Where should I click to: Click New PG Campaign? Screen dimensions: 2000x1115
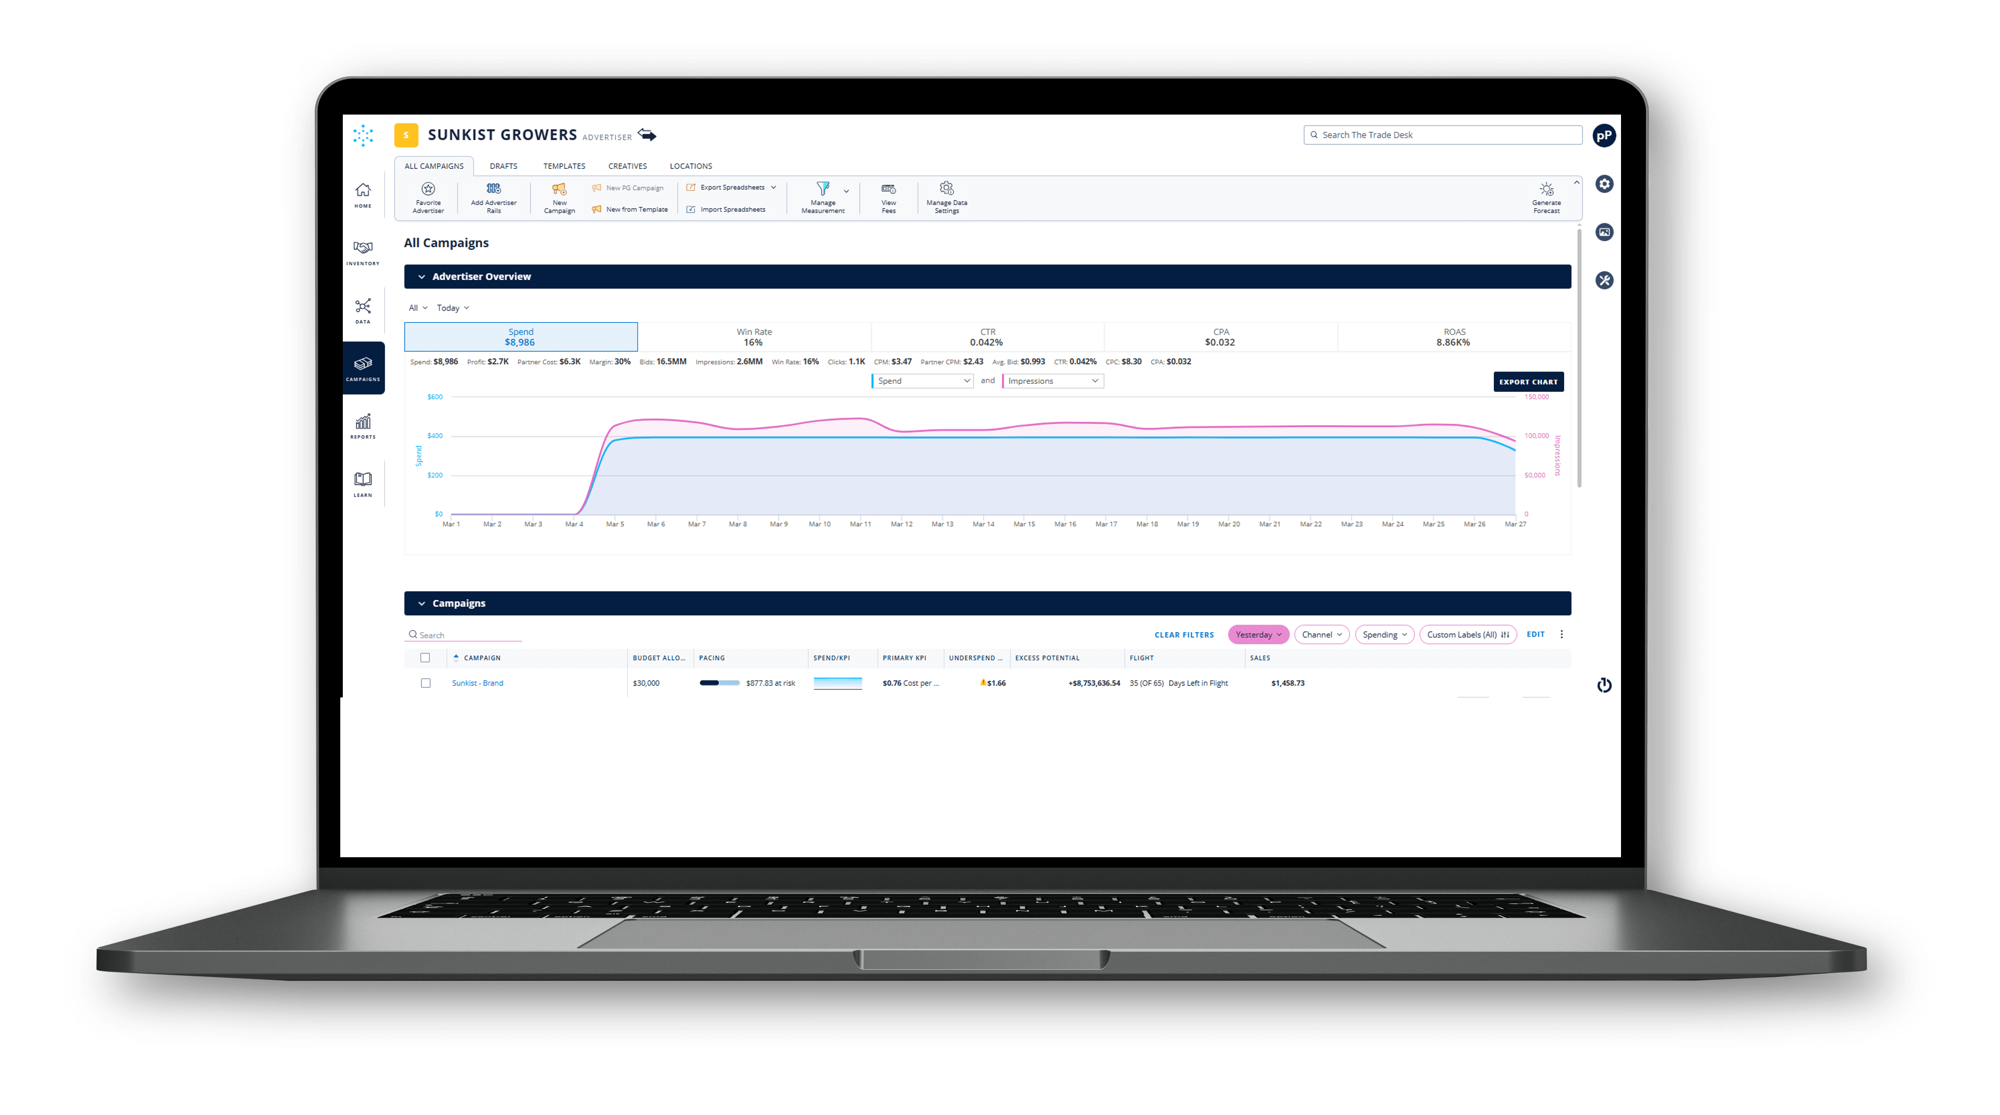[x=627, y=188]
